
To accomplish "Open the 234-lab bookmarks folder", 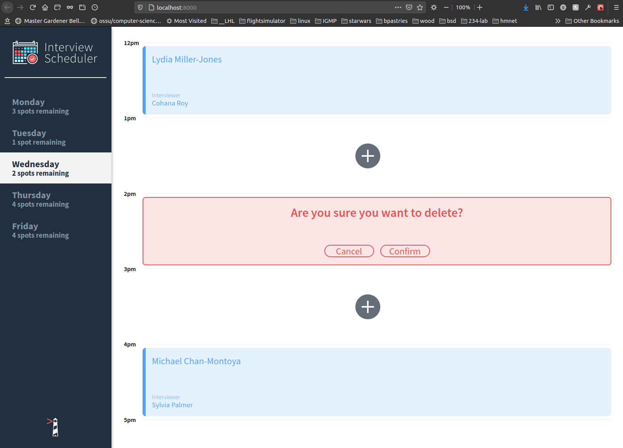I will pos(474,21).
